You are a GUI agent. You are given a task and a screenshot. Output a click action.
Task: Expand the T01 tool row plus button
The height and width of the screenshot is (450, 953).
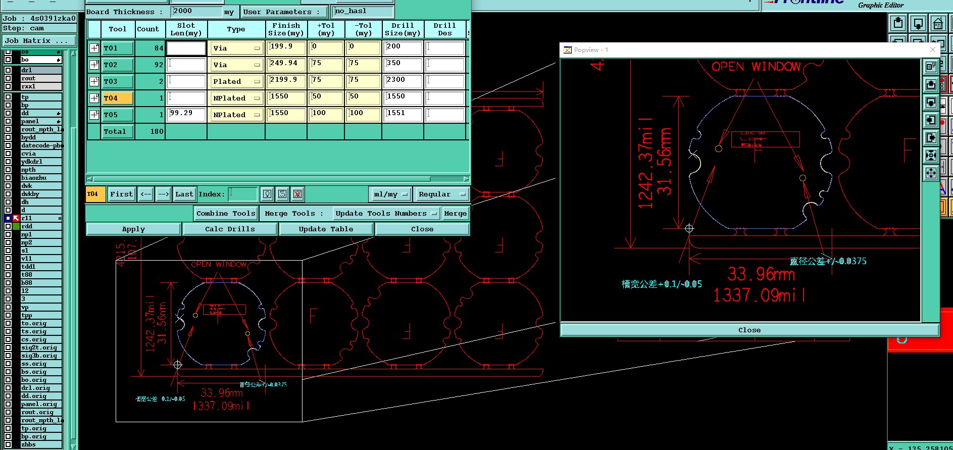point(94,48)
